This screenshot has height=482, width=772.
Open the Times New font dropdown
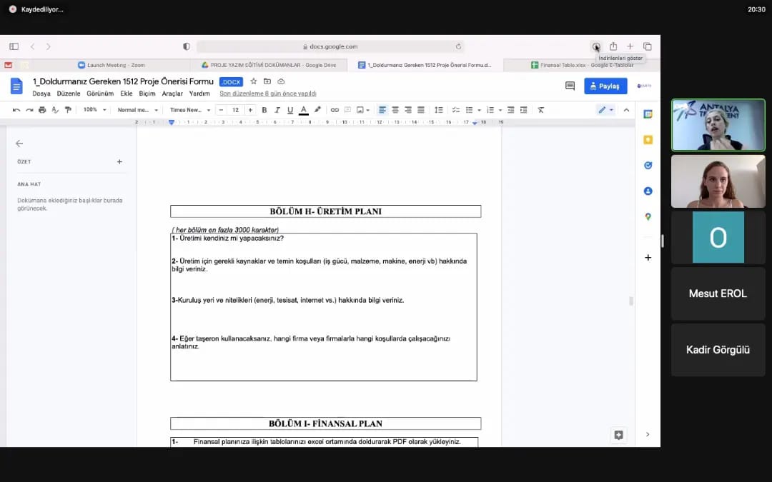pyautogui.click(x=189, y=110)
